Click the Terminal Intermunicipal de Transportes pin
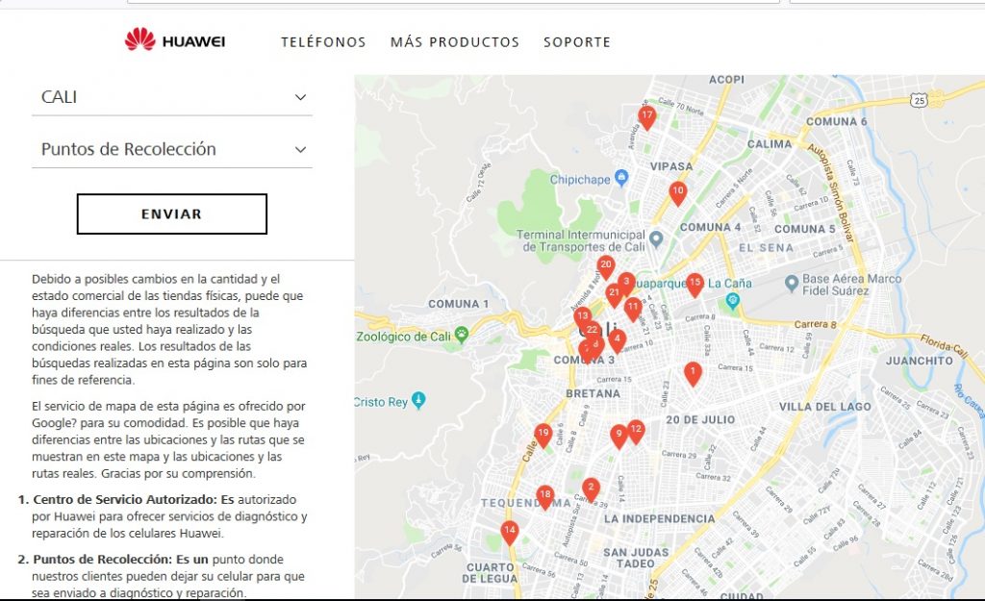This screenshot has width=985, height=601. (656, 238)
